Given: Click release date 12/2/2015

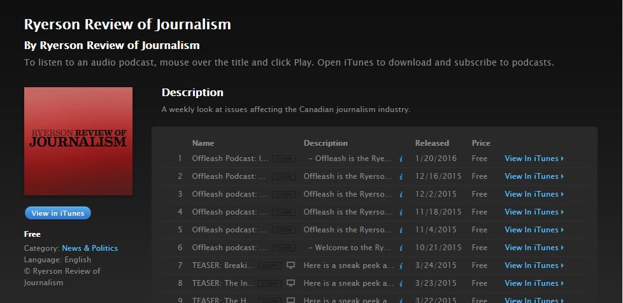Looking at the screenshot, I should tap(436, 194).
